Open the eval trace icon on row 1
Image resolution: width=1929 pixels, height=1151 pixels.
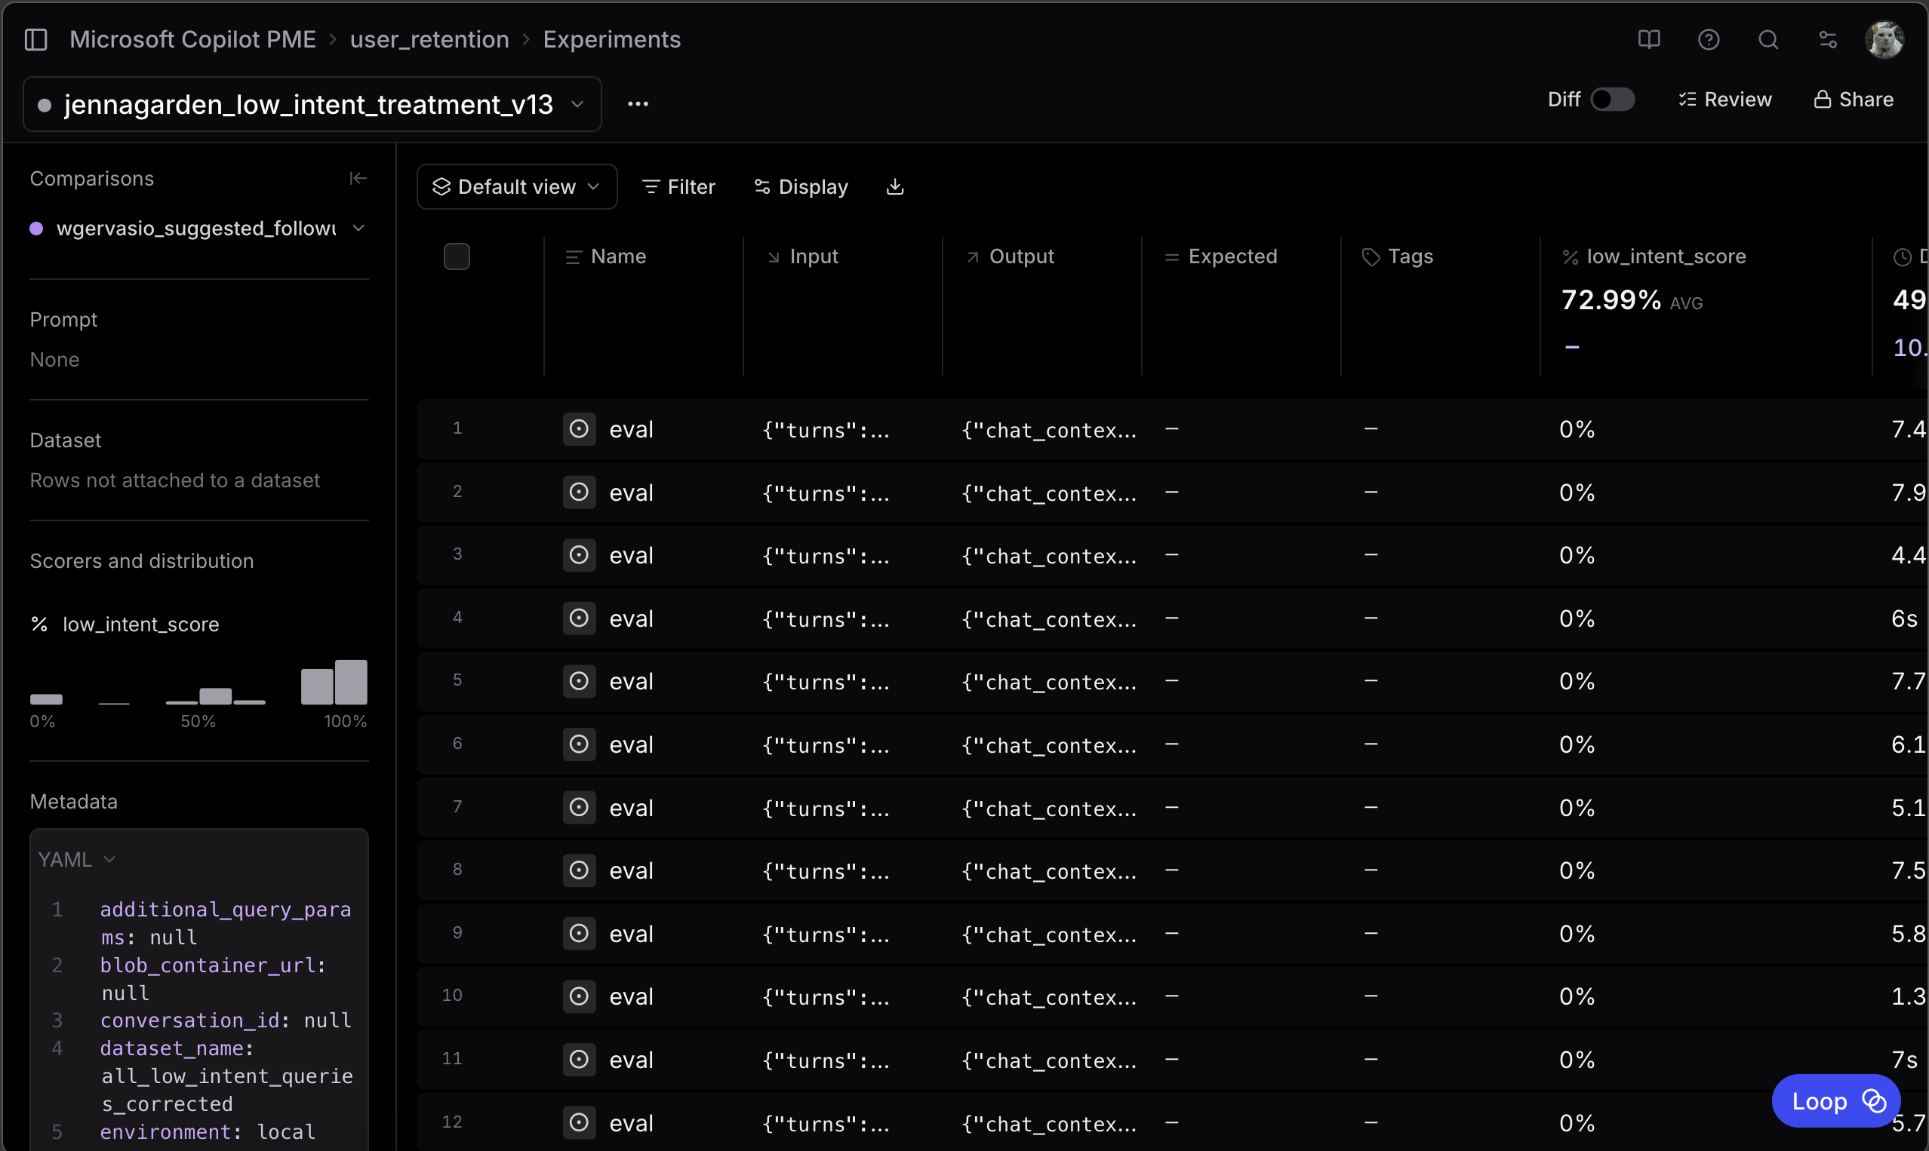point(580,429)
